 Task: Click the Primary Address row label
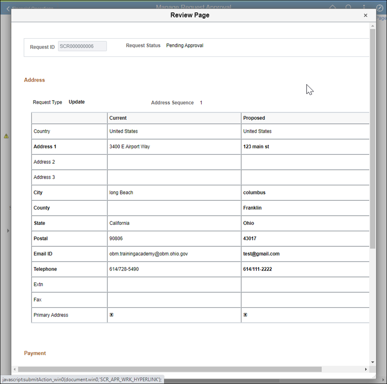tap(51, 315)
